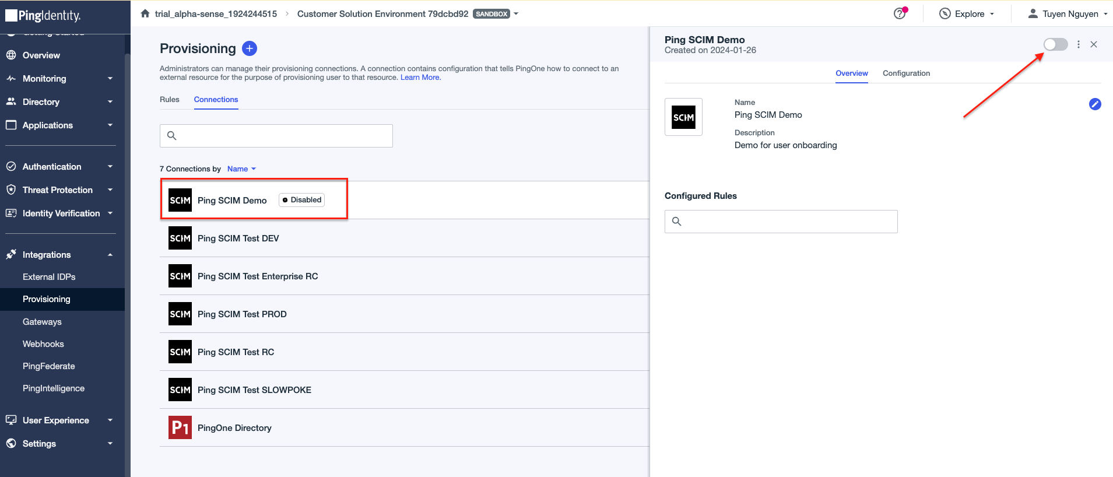Click the Settings globe icon in sidebar

[x=11, y=443]
